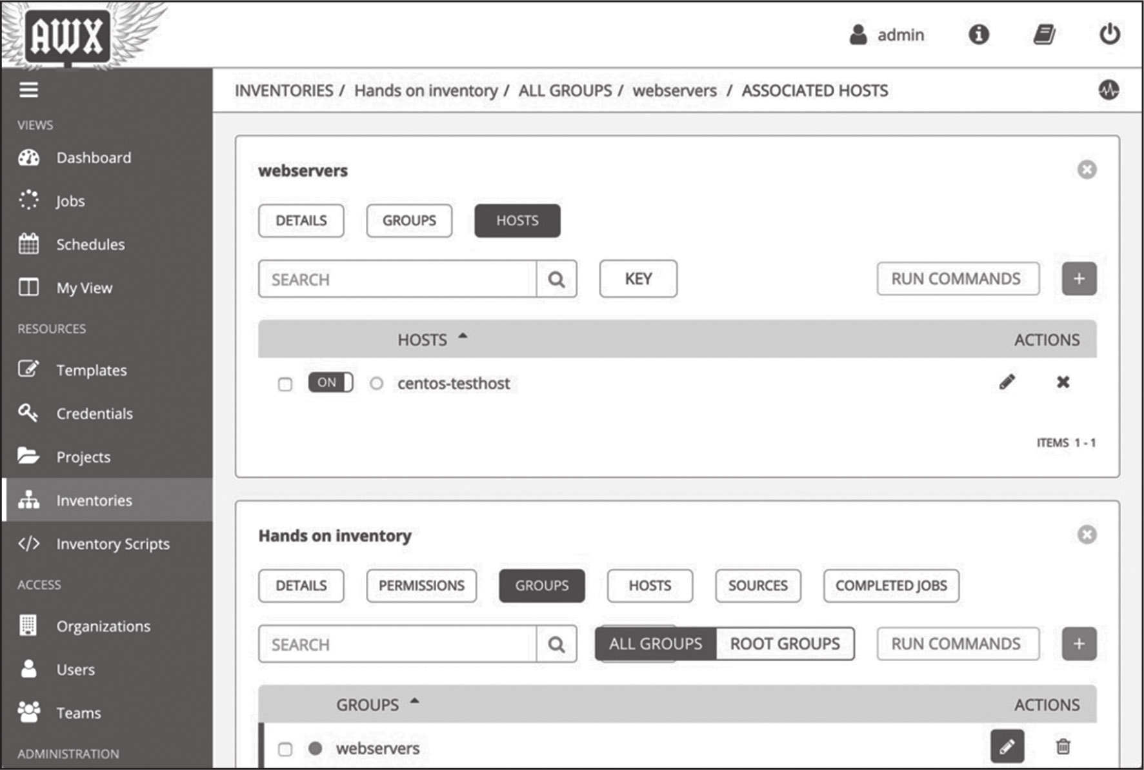The height and width of the screenshot is (770, 1144).
Task: Switch to the SOURCES tab
Action: click(x=758, y=586)
